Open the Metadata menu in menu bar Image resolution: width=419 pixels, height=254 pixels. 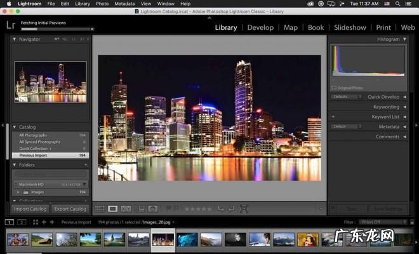click(x=124, y=4)
